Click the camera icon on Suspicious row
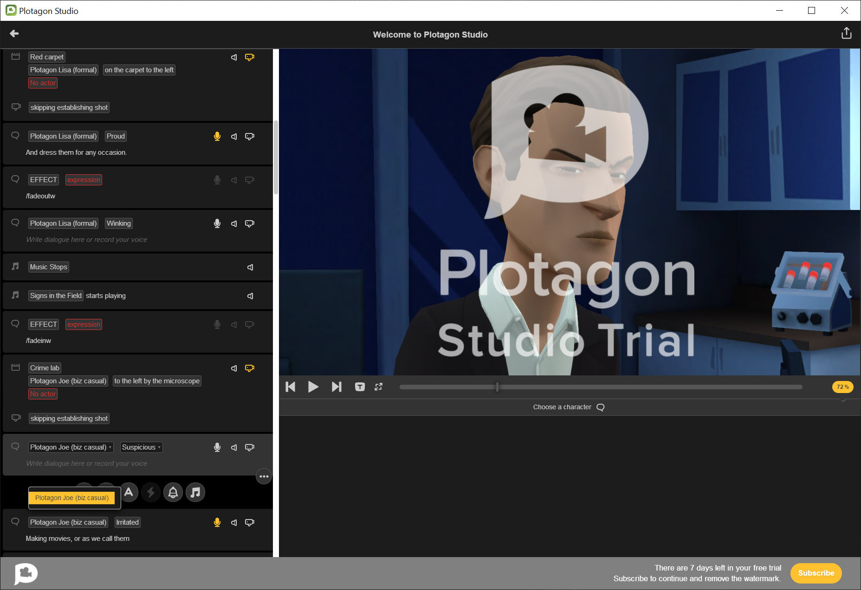The image size is (861, 590). [x=250, y=447]
